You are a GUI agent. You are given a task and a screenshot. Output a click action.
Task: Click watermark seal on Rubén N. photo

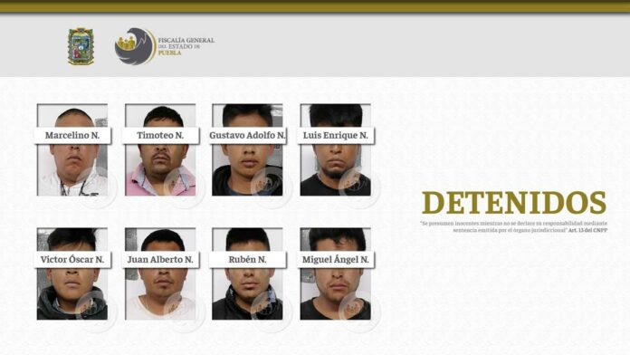coord(271,310)
